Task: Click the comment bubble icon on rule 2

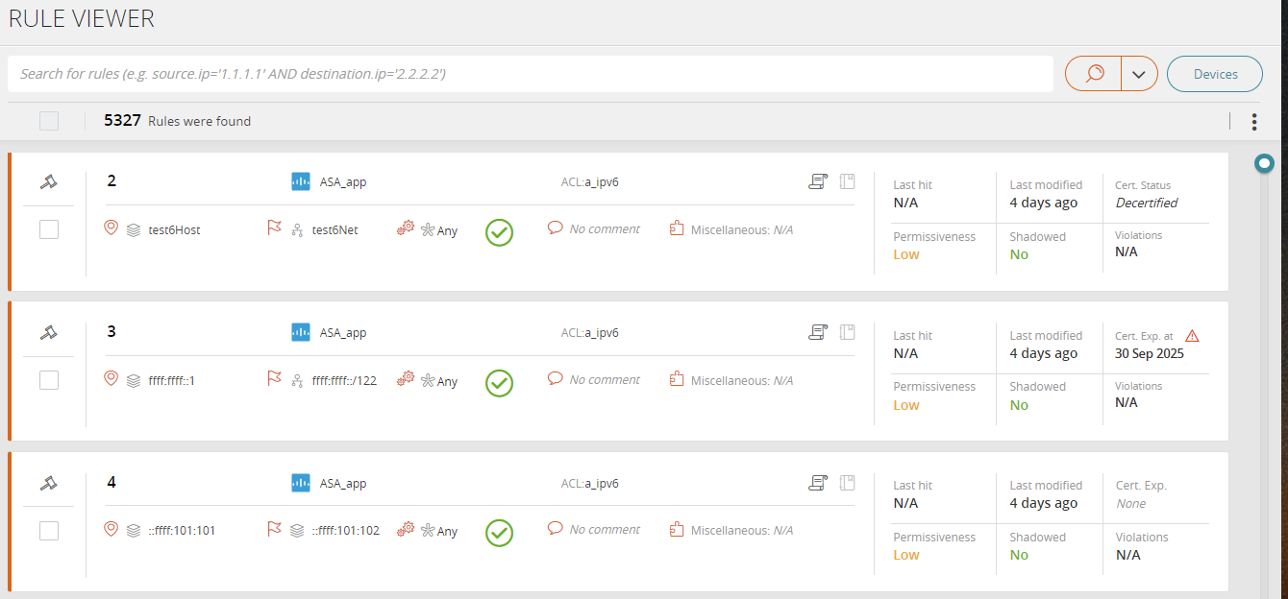Action: (555, 228)
